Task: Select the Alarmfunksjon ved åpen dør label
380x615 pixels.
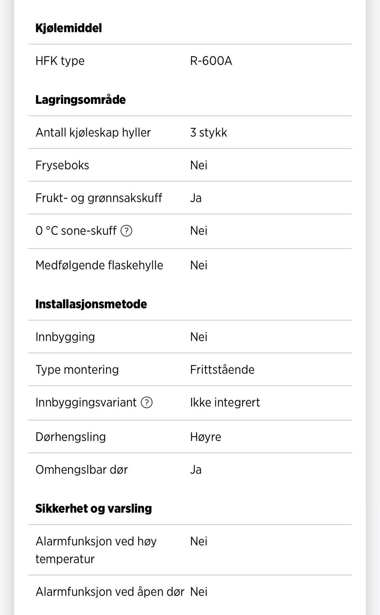Action: click(110, 592)
